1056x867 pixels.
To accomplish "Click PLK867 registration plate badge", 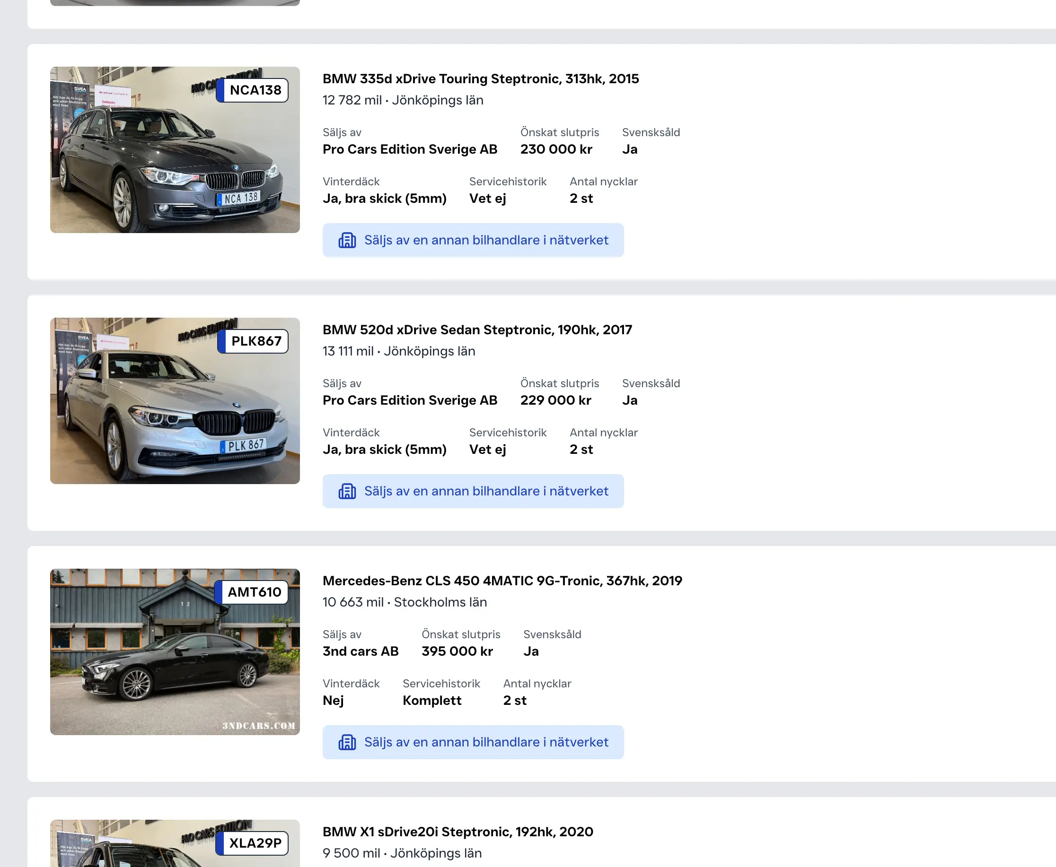I will tap(253, 341).
